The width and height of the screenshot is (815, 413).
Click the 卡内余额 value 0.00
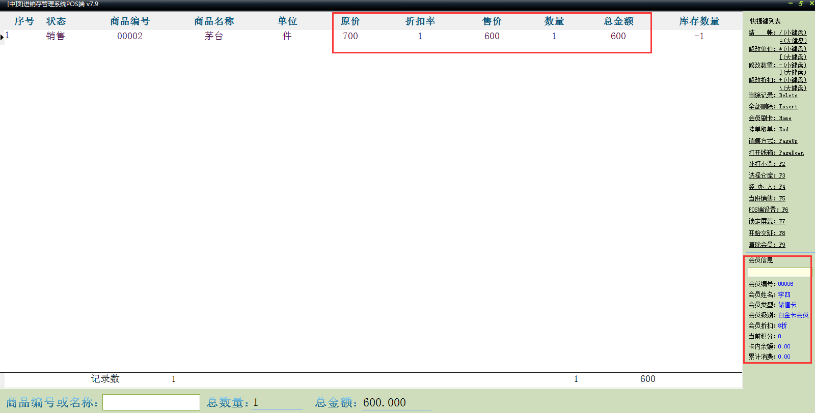tap(784, 346)
